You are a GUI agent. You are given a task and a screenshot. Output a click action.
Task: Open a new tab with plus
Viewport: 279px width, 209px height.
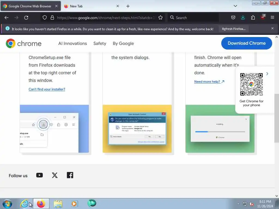coord(128,6)
